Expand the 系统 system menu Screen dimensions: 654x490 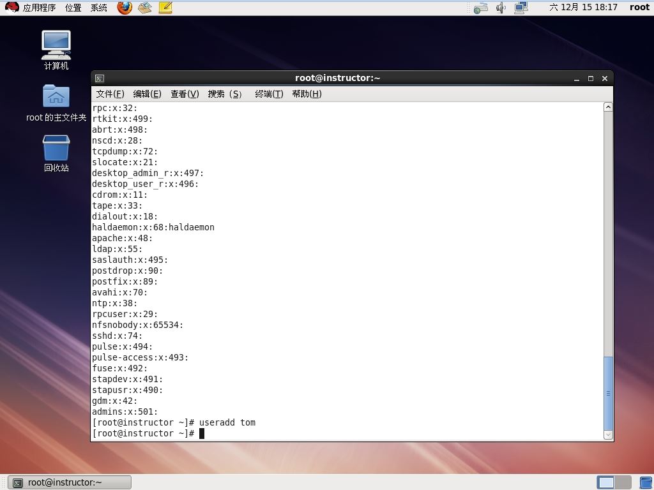tap(99, 8)
